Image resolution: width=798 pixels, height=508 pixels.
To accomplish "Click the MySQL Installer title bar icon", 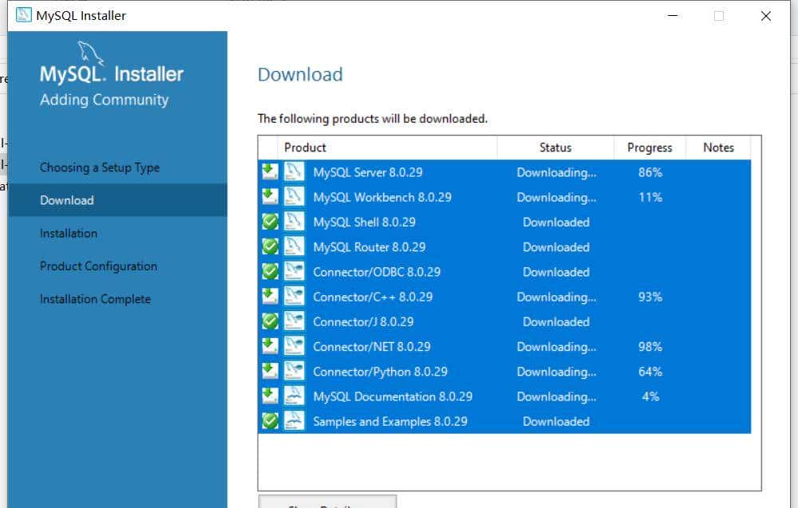I will (24, 15).
